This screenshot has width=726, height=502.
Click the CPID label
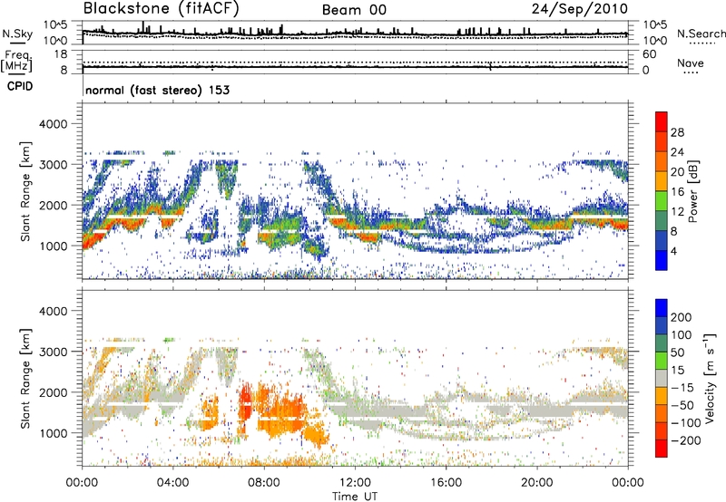pos(20,86)
